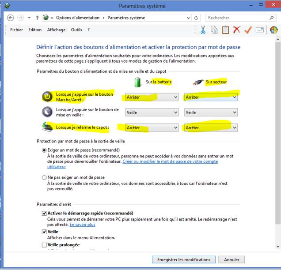Click the Cut scissors toolbar icon
The height and width of the screenshot is (270, 281).
(x=203, y=30)
